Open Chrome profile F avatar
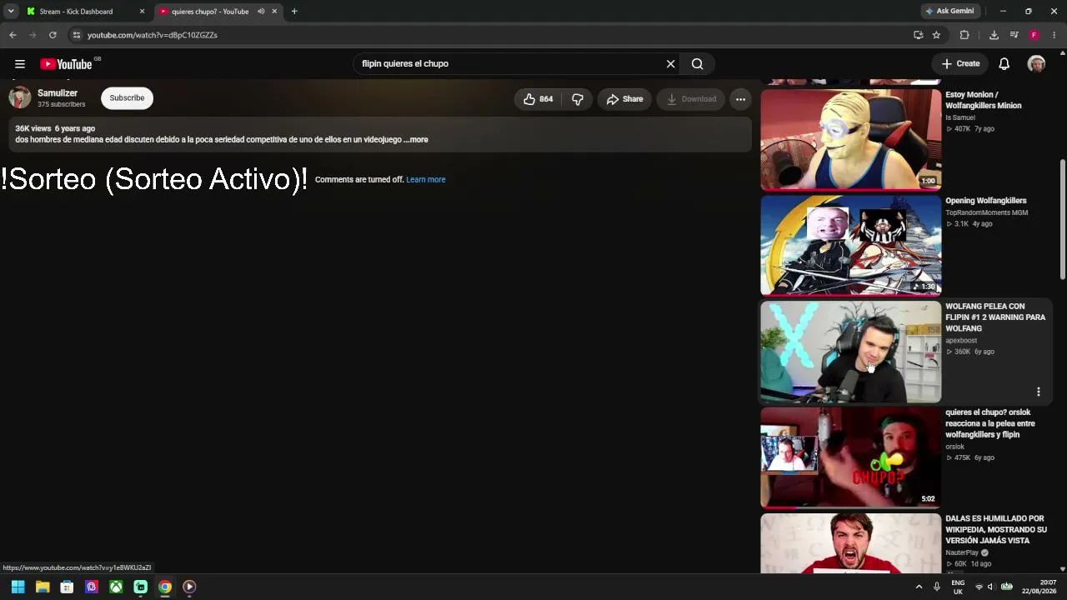The height and width of the screenshot is (600, 1067). click(x=1034, y=35)
